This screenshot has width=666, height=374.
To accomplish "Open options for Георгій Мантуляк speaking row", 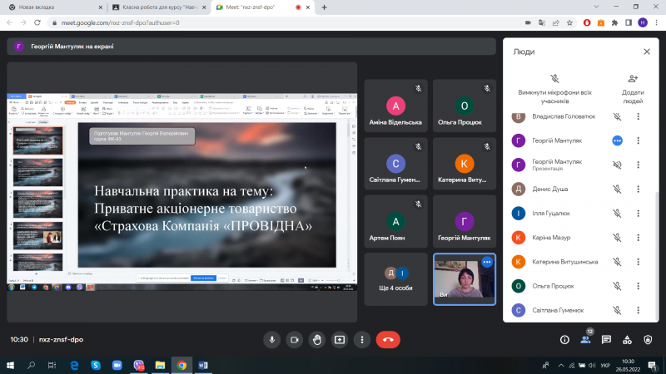I will 638,140.
